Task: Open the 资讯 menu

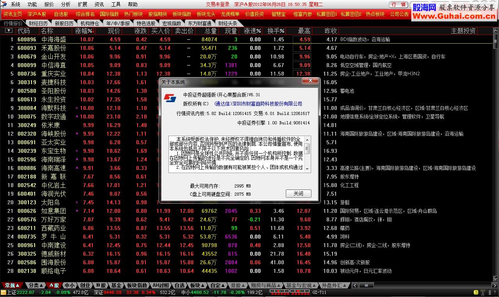Action: point(99,4)
